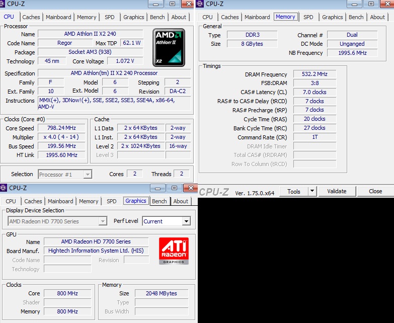Viewport: 394px width, 323px height.
Task: Select Mainboard tab in Memory window
Action: (257, 17)
